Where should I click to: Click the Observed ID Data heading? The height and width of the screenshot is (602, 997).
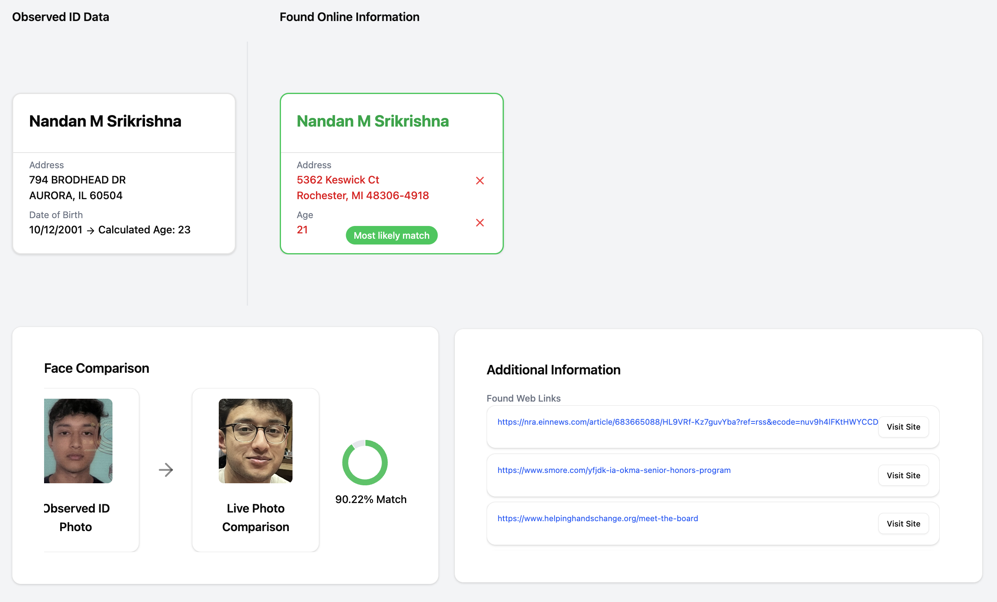coord(61,17)
